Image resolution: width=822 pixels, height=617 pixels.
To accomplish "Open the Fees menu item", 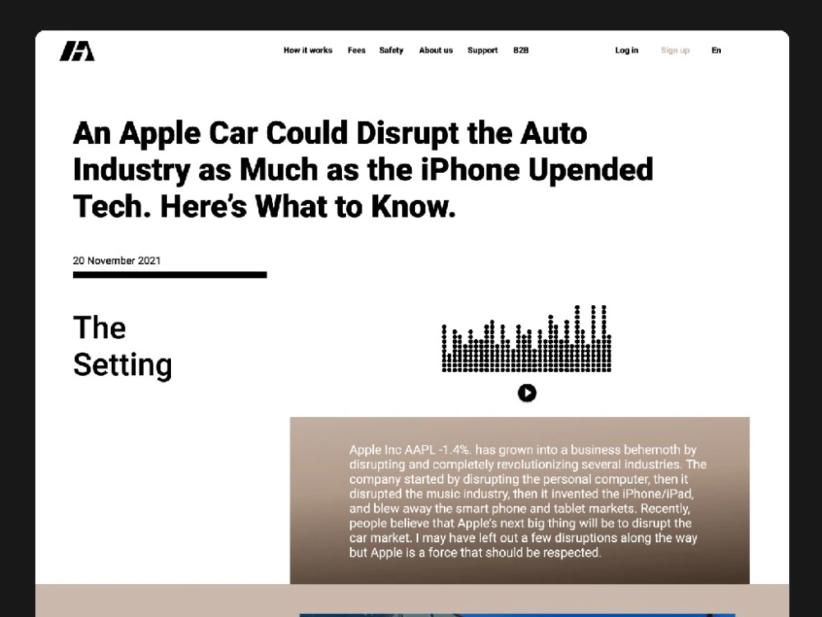I will click(x=357, y=50).
